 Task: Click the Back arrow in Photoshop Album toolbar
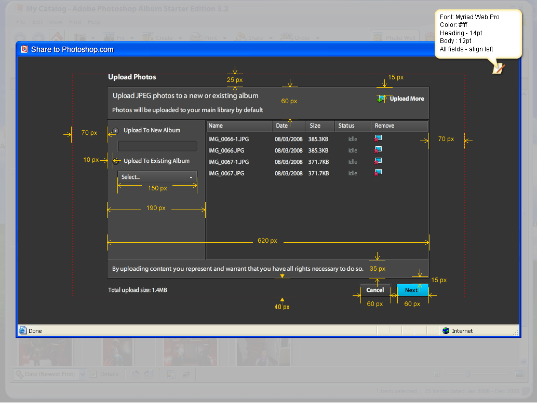[20, 38]
